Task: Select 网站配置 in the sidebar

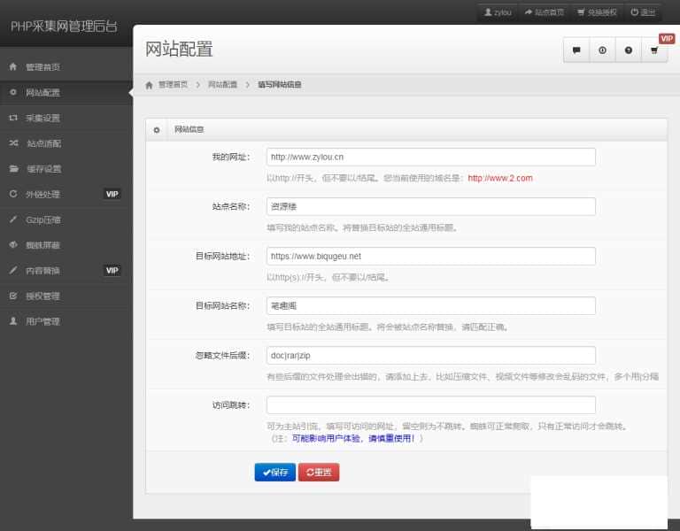Action: pos(66,92)
